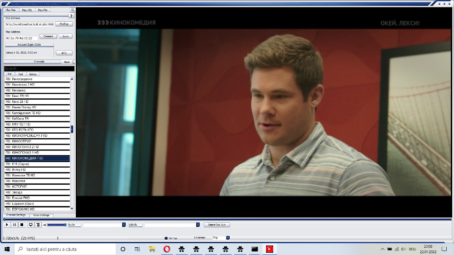Click into the channel Search box
The image size is (454, 255).
pos(39,68)
